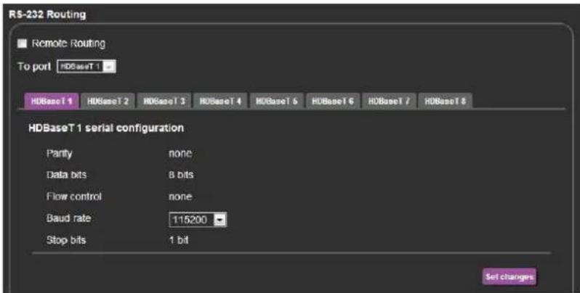Show the HDBaseT 8 tab
Viewport: 580px width, 293px height.
click(x=445, y=101)
